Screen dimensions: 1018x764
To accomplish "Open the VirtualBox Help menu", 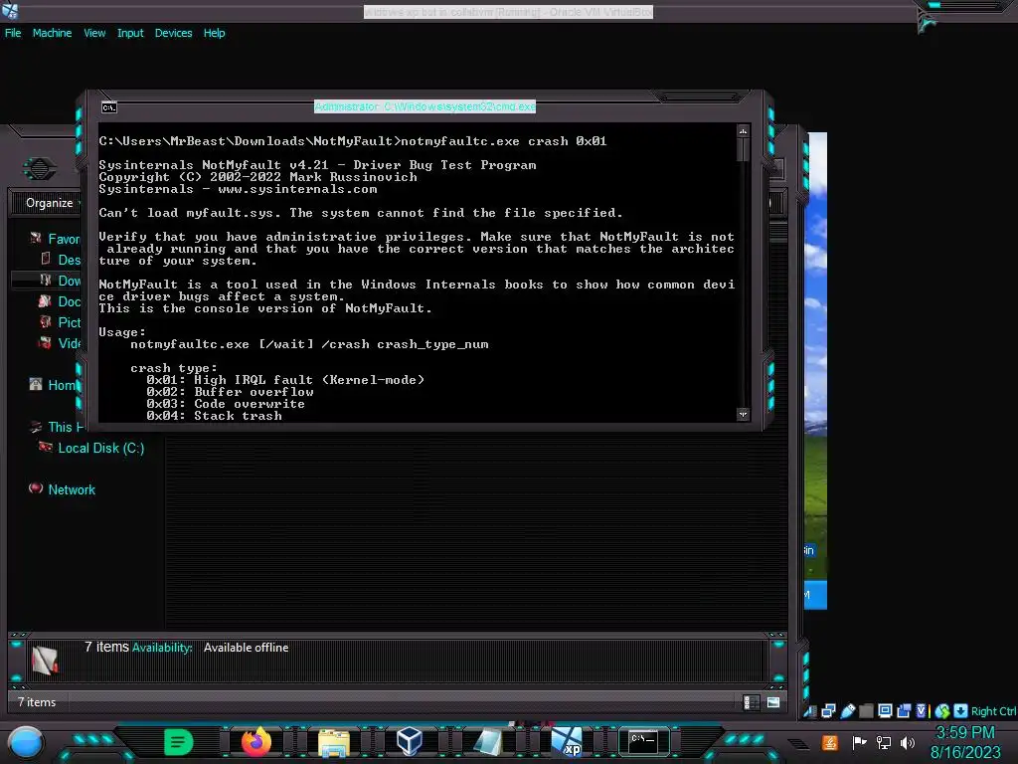I will [215, 33].
